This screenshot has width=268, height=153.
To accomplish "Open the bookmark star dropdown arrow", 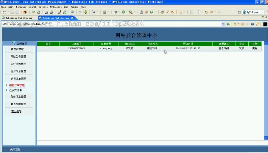I will click(x=239, y=24).
